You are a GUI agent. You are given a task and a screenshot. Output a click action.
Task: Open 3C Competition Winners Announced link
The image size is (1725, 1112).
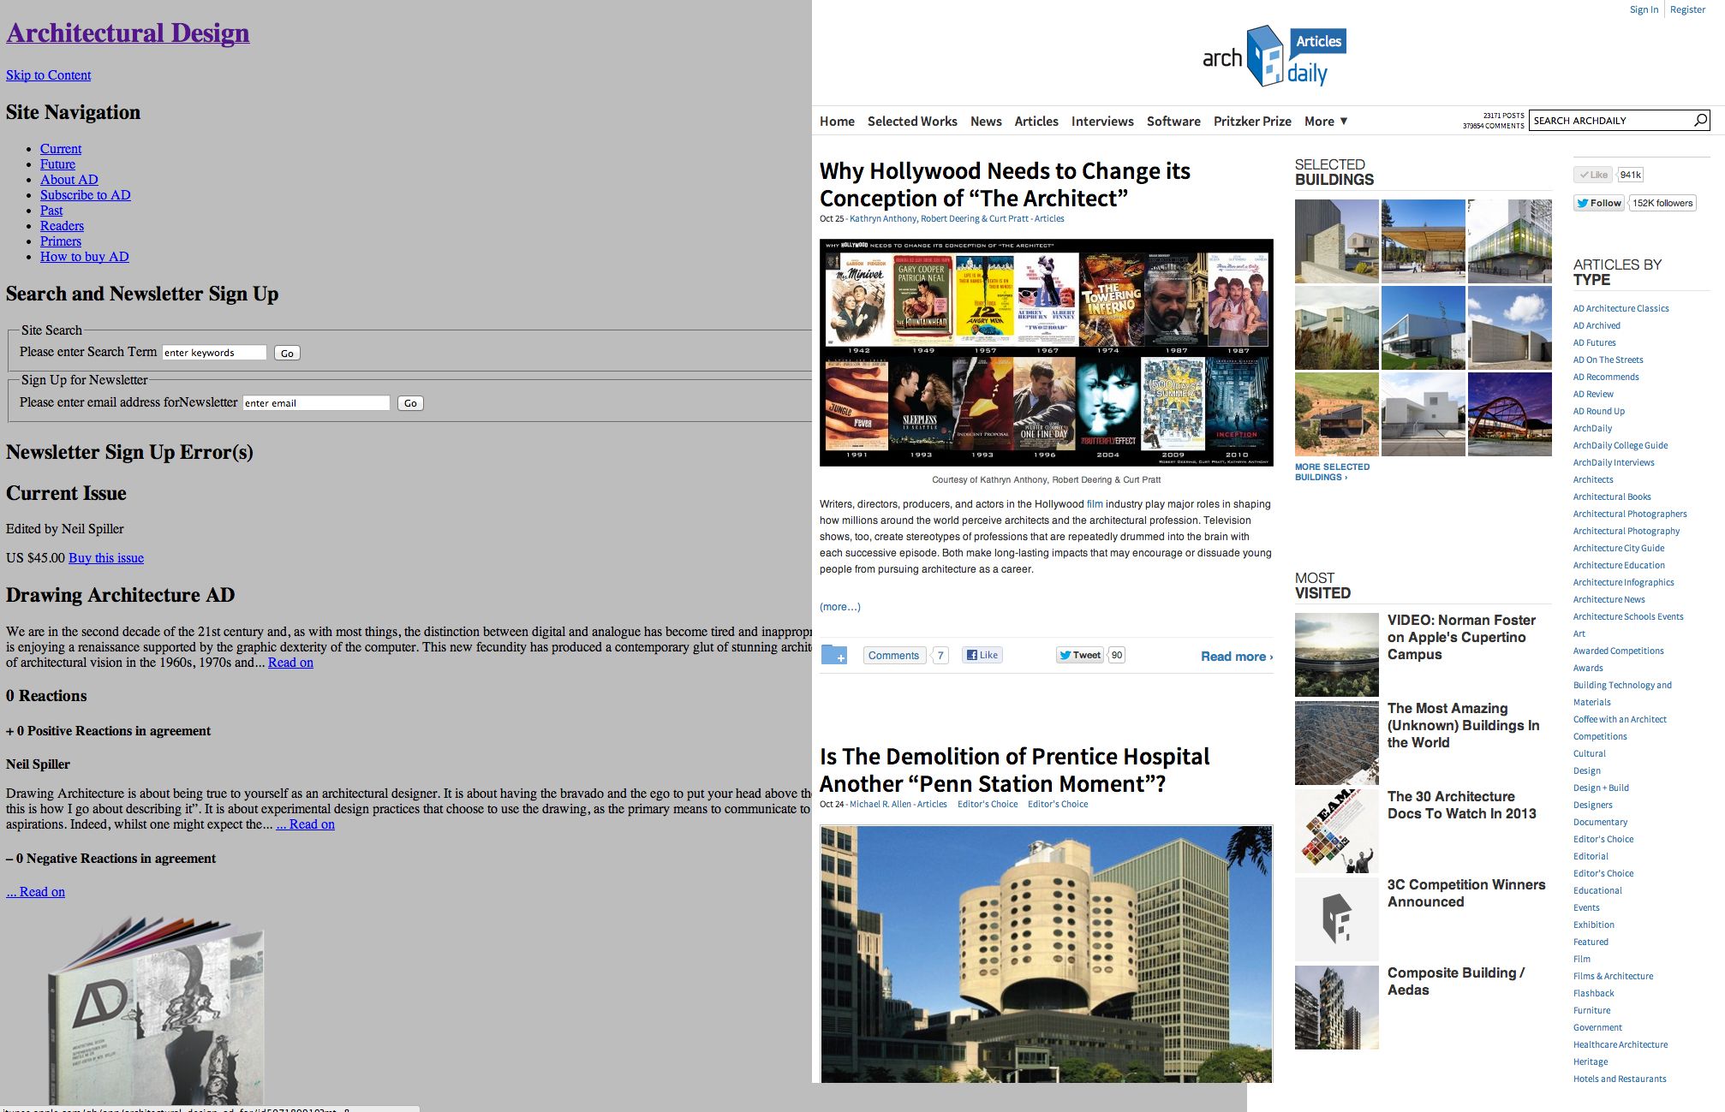point(1466,893)
